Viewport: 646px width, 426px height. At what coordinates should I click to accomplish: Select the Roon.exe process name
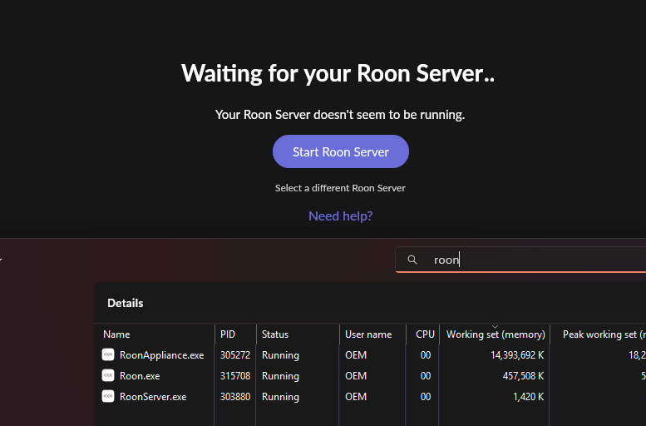pos(140,376)
